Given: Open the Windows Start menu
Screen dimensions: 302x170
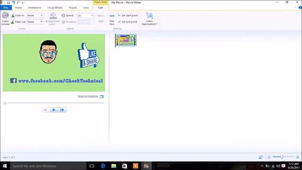Looking at the screenshot, I should [5, 166].
